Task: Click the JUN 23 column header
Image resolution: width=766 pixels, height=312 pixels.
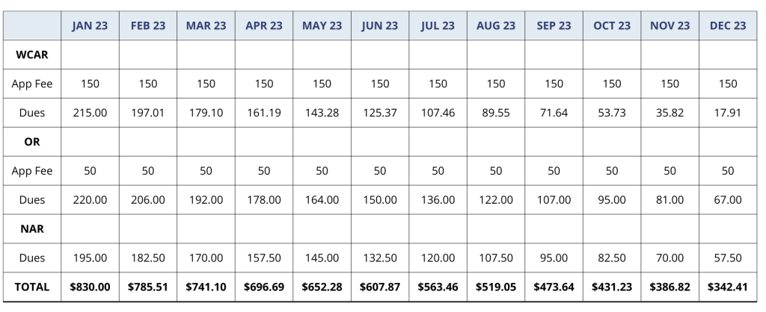Action: point(380,25)
